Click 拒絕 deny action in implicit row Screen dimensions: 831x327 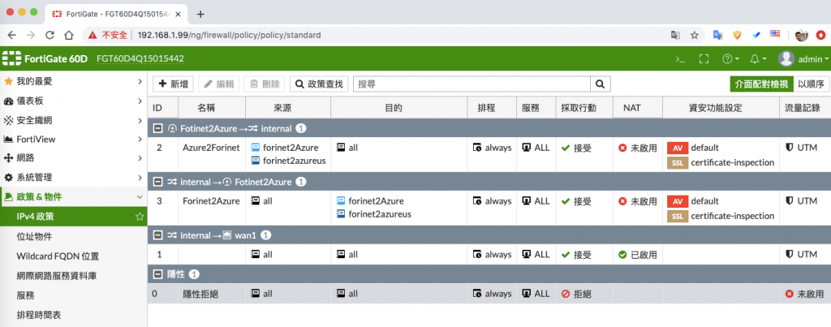coord(576,294)
